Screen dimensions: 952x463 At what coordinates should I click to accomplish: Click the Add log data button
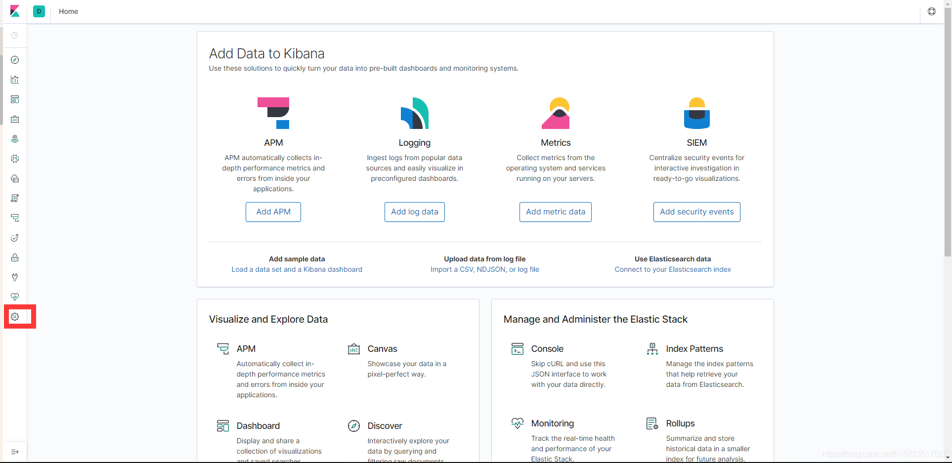[415, 212]
